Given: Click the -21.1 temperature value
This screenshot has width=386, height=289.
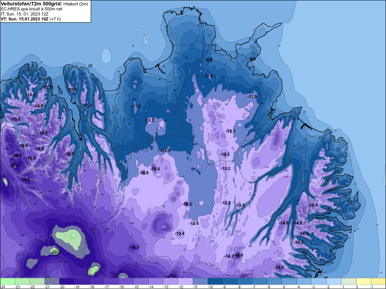Looking at the screenshot, I should 14,166.
